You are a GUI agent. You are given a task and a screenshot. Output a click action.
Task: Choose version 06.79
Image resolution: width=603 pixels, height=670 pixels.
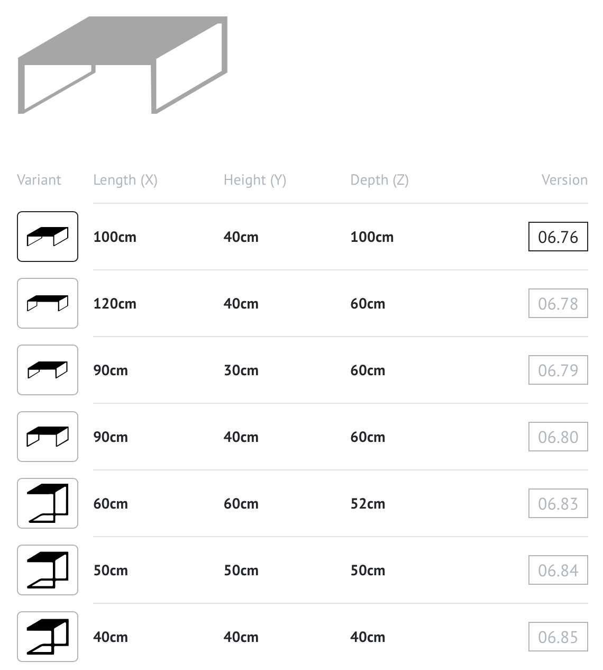click(558, 370)
